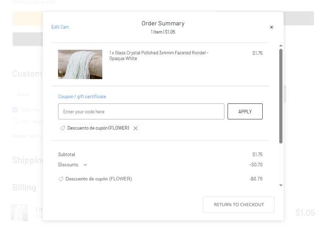Click the Discounts label row

(160, 165)
